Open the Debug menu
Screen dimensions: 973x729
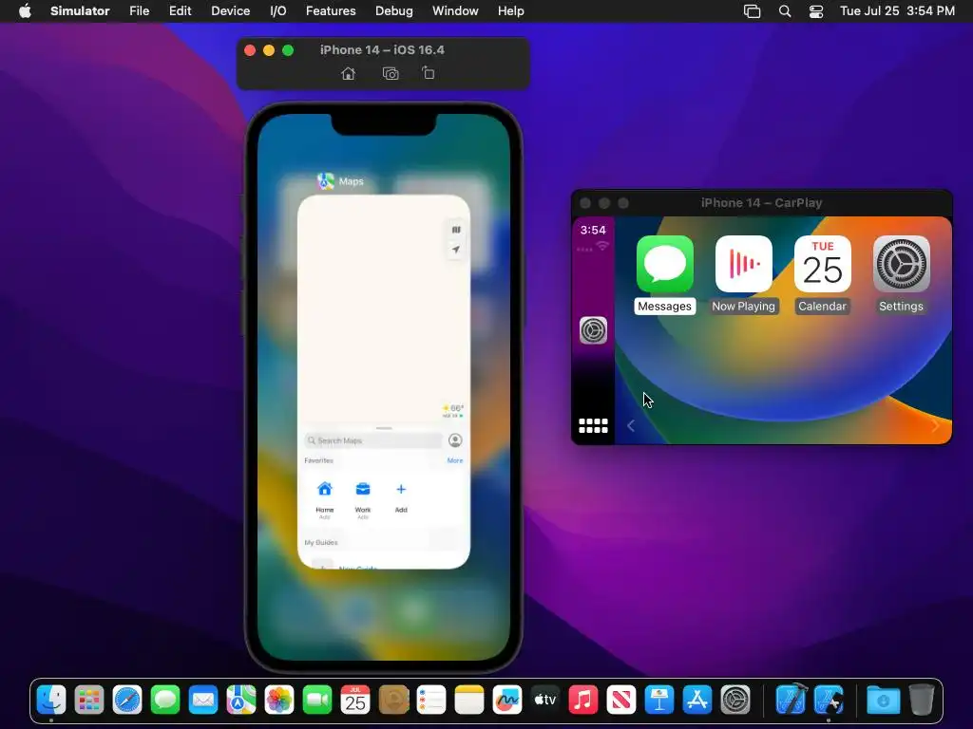pyautogui.click(x=394, y=11)
